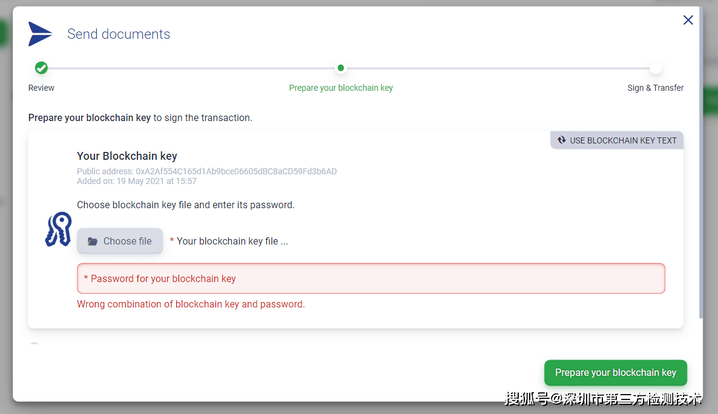Select the Review step label
This screenshot has width=718, height=414.
pos(41,88)
